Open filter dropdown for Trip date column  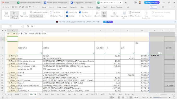pyautogui.click(x=105, y=53)
